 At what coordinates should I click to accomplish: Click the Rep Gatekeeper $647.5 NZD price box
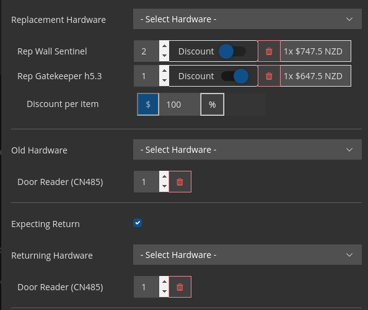(x=316, y=76)
